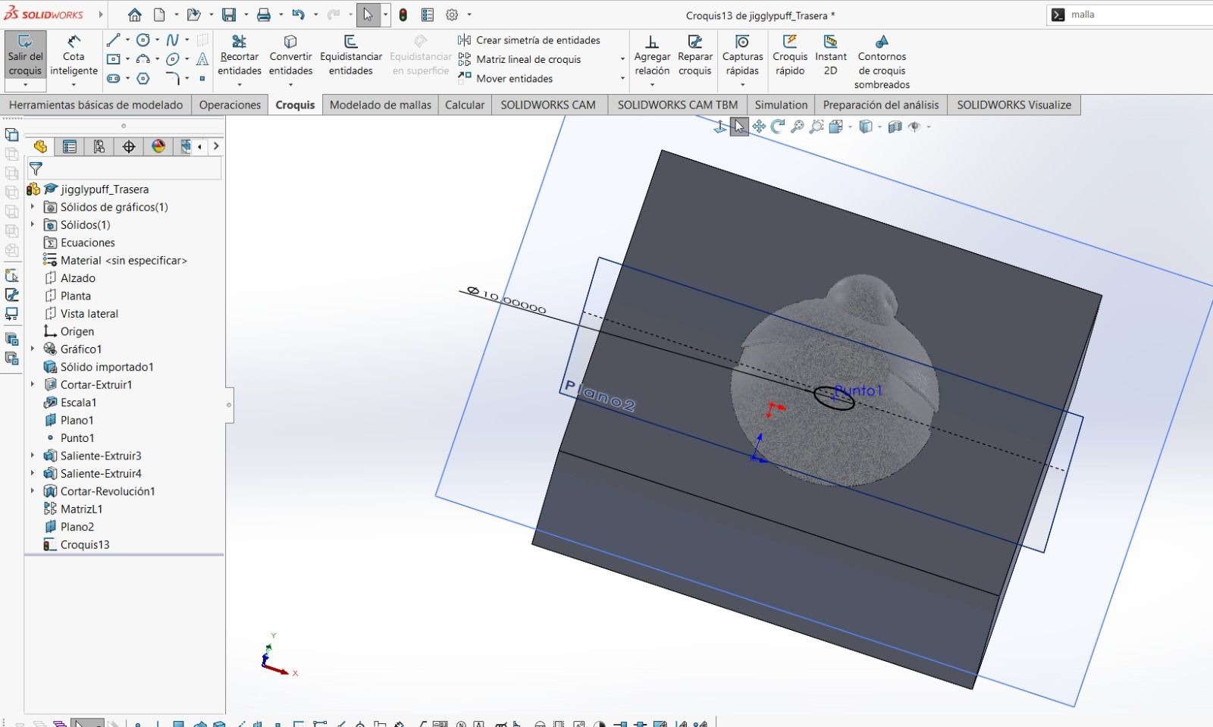Open the PropertyManager tab icon
This screenshot has width=1213, height=727.
coord(70,146)
